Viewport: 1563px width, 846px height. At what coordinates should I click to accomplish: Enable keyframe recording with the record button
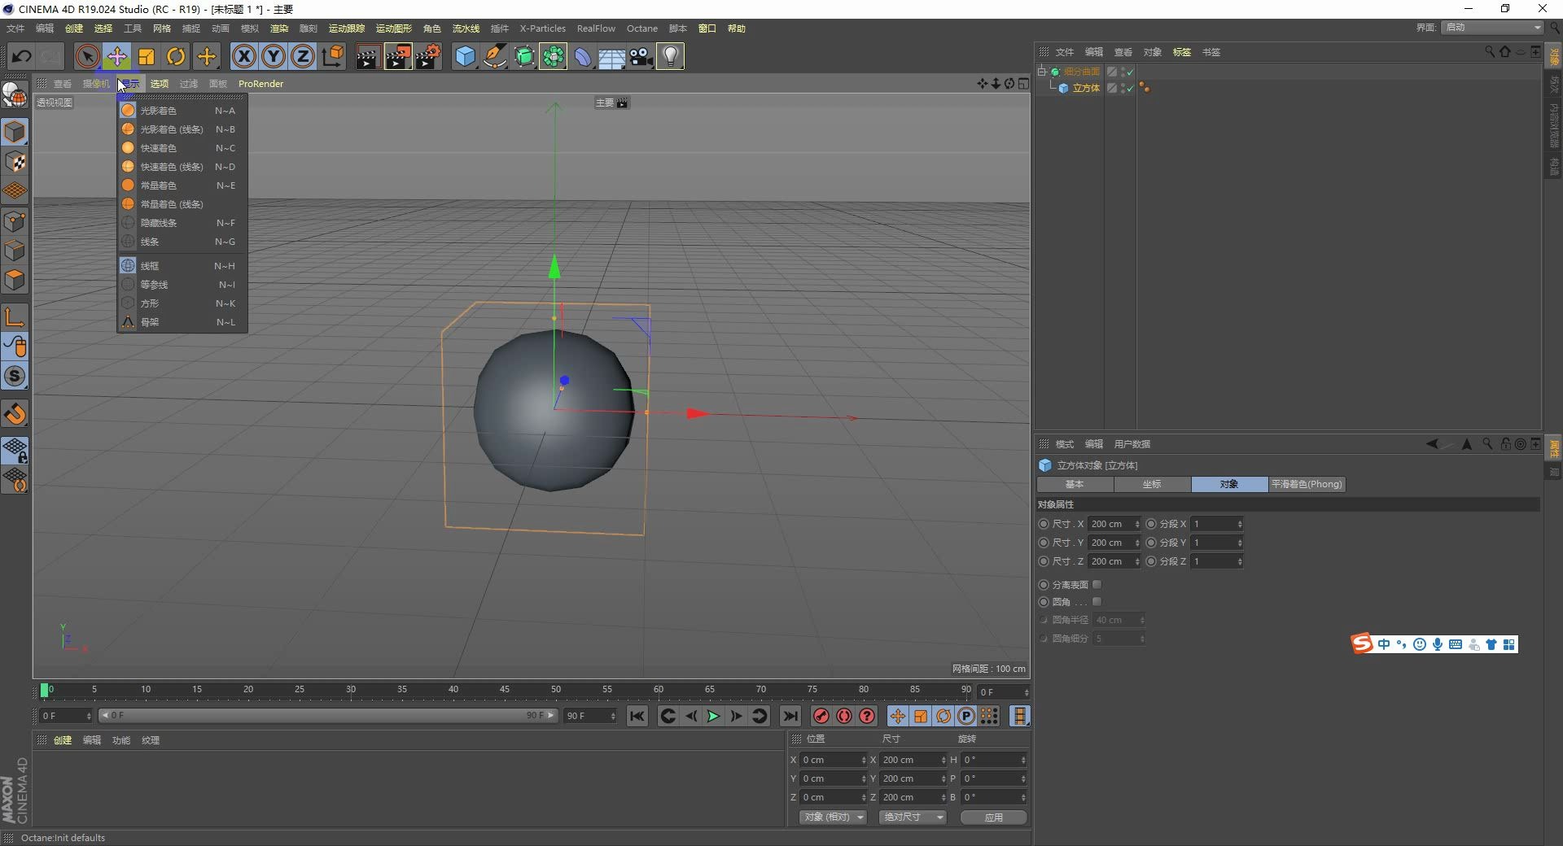pyautogui.click(x=821, y=717)
